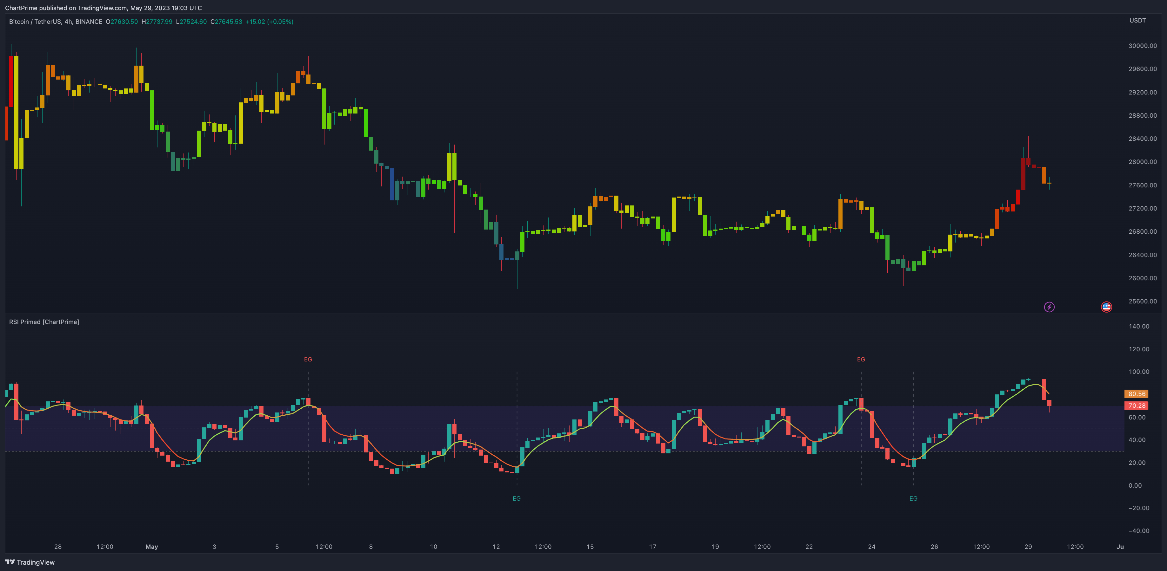
Task: Click the USDT currency label on price axis
Action: 1137,20
